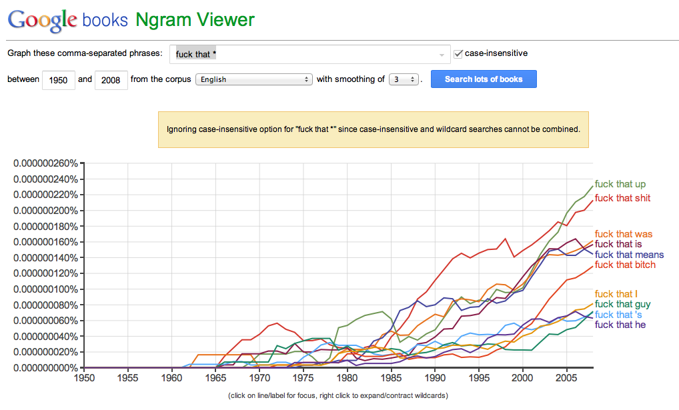Open the phrase input suggestions arrow
Screen dimensions: 679x410
(x=442, y=55)
